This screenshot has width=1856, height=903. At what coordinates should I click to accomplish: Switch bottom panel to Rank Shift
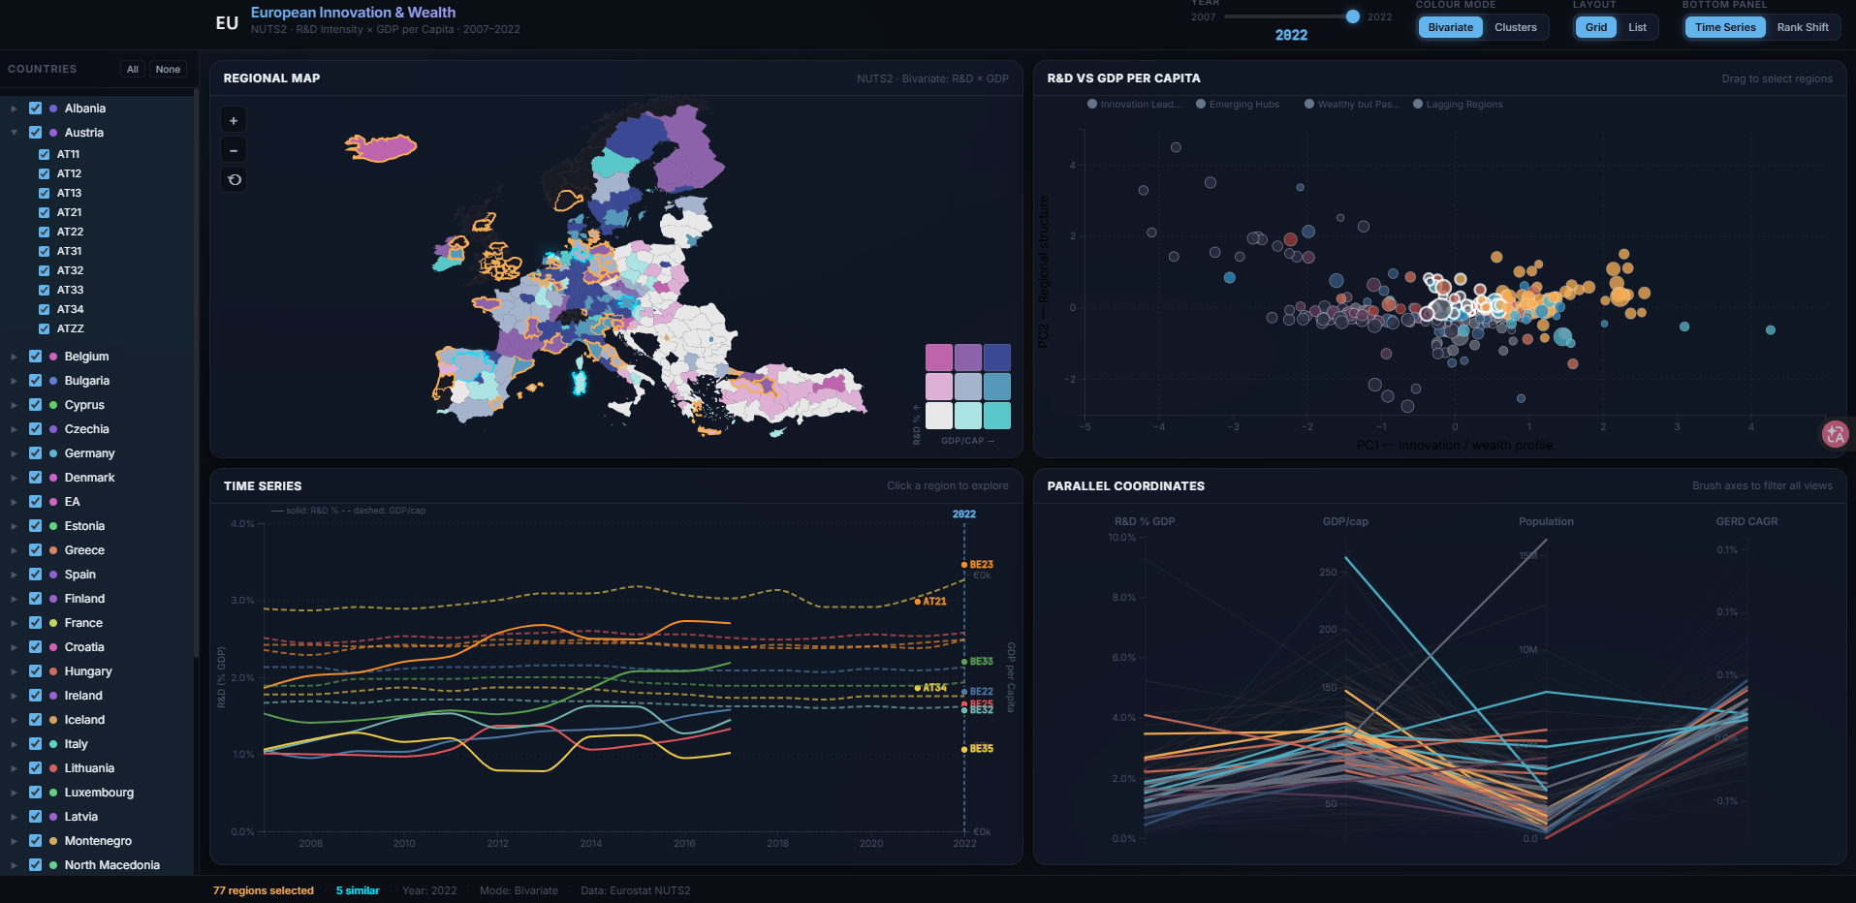point(1802,27)
